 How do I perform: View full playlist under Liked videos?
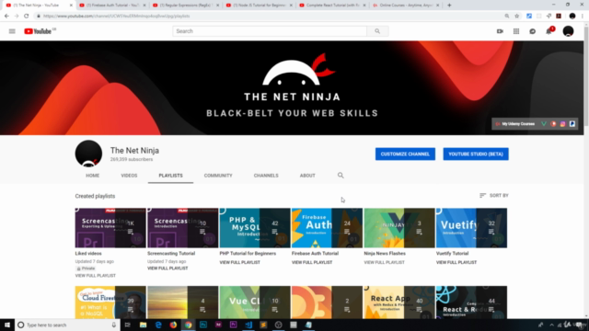tap(96, 276)
